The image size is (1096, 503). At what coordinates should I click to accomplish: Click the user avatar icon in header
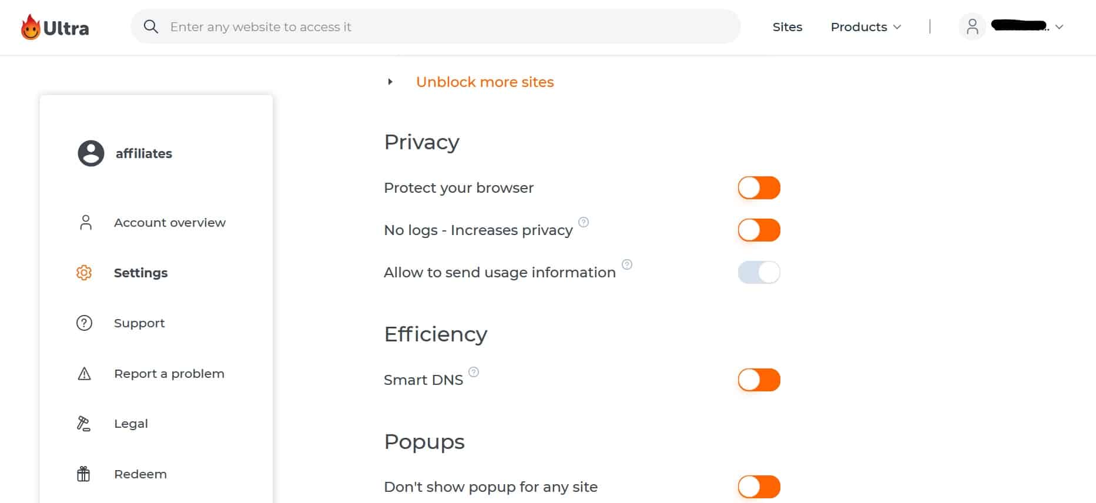[x=972, y=26]
